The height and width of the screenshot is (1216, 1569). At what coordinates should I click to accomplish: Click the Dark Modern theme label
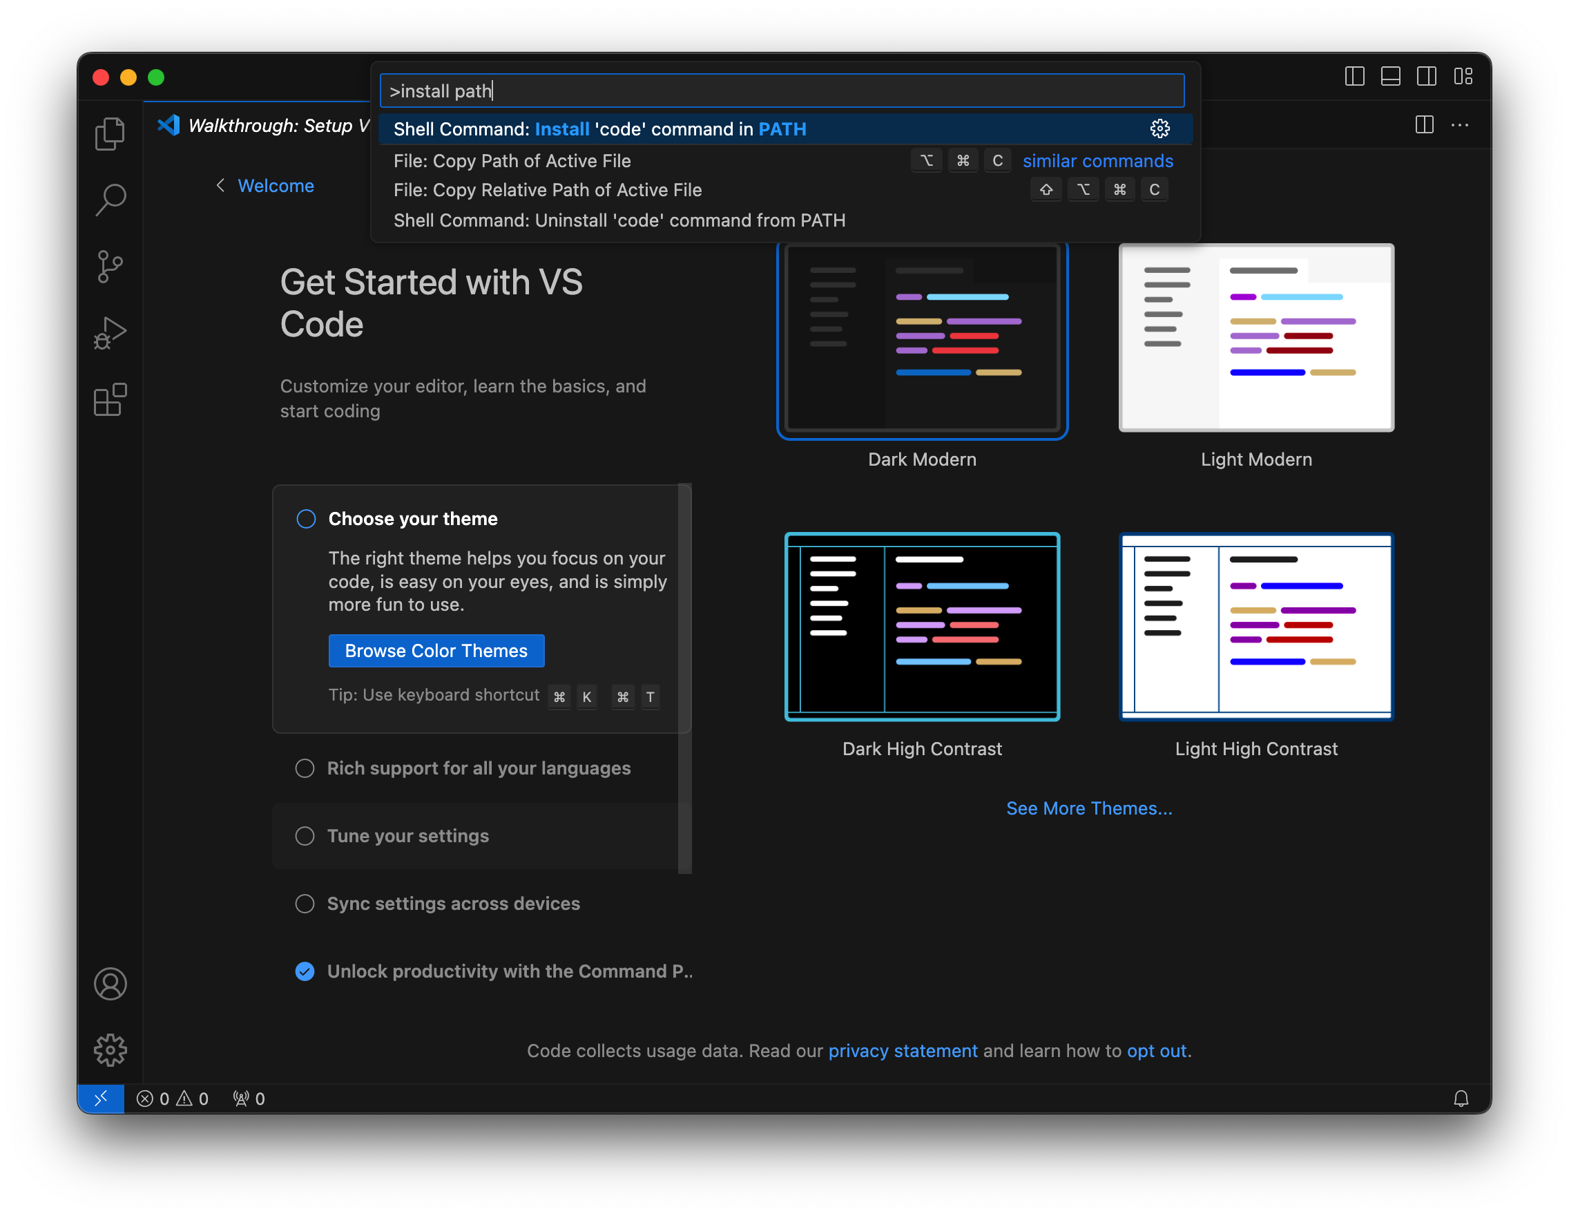tap(922, 459)
